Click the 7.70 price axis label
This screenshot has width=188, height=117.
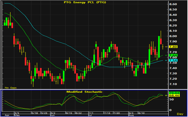pyautogui.click(x=173, y=52)
